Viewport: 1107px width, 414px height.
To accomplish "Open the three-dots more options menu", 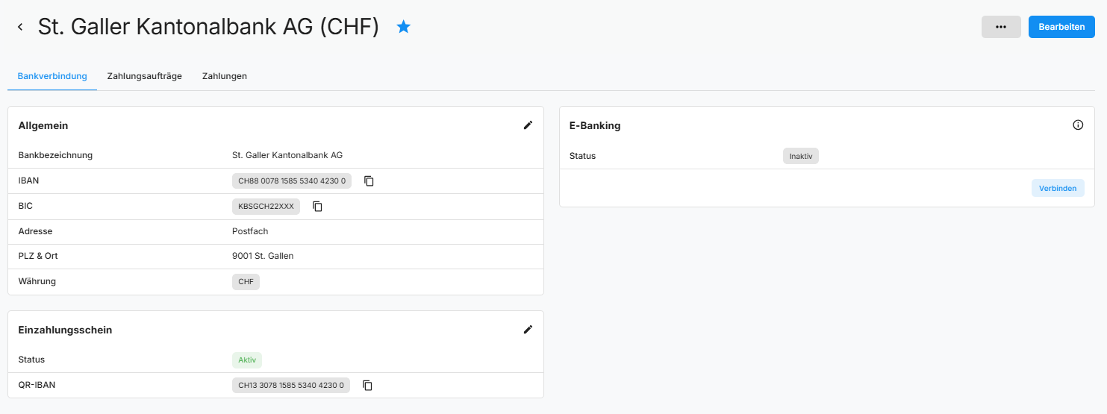I will point(1001,27).
